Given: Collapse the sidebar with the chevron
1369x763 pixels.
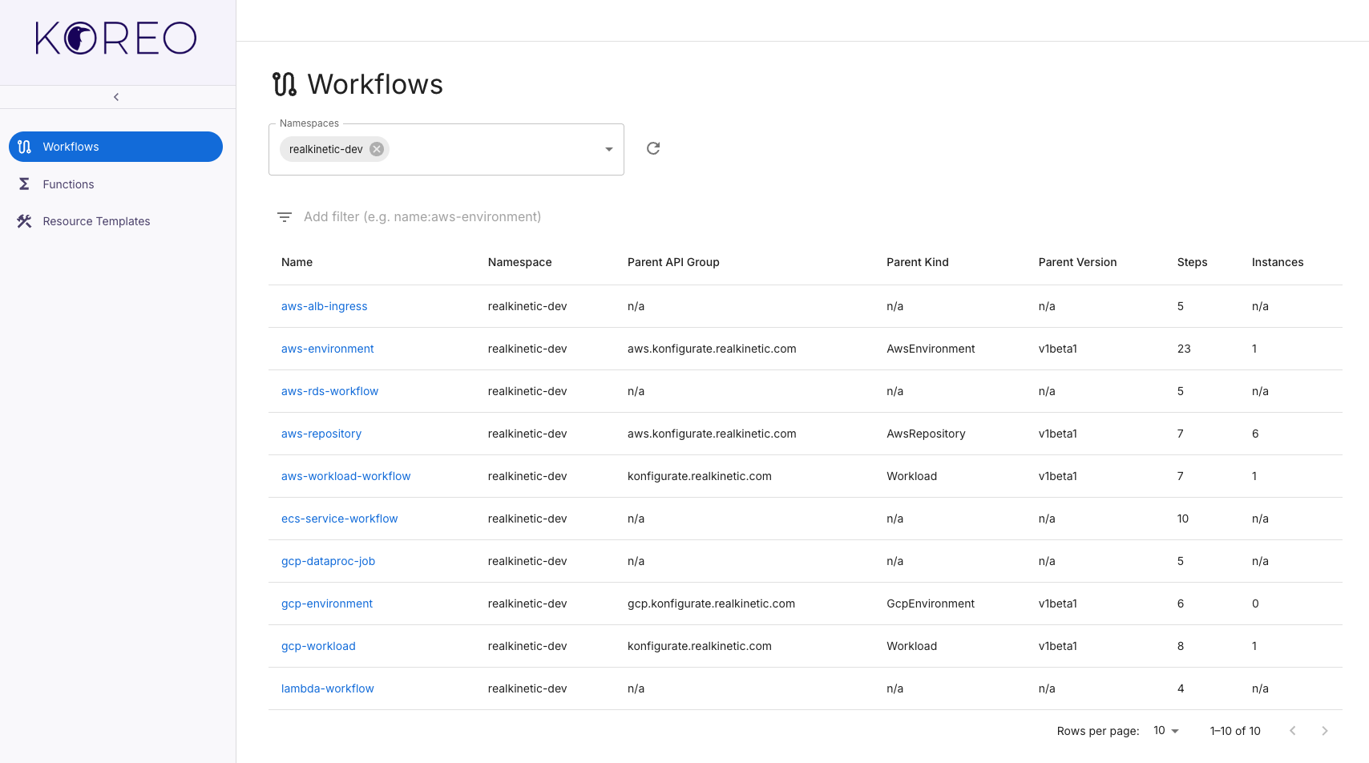Looking at the screenshot, I should point(115,96).
